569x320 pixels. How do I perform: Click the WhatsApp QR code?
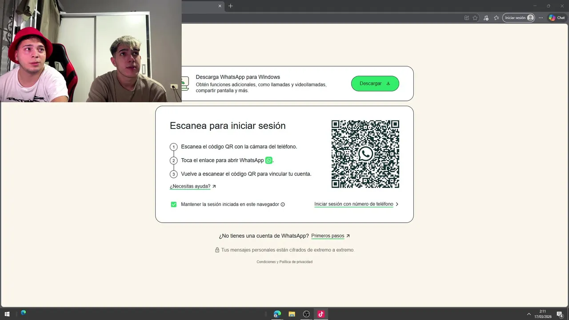click(365, 154)
